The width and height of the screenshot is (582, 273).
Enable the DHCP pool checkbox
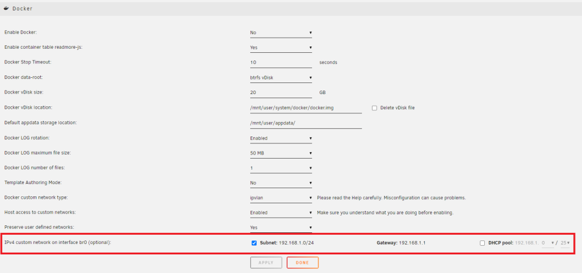pos(482,243)
